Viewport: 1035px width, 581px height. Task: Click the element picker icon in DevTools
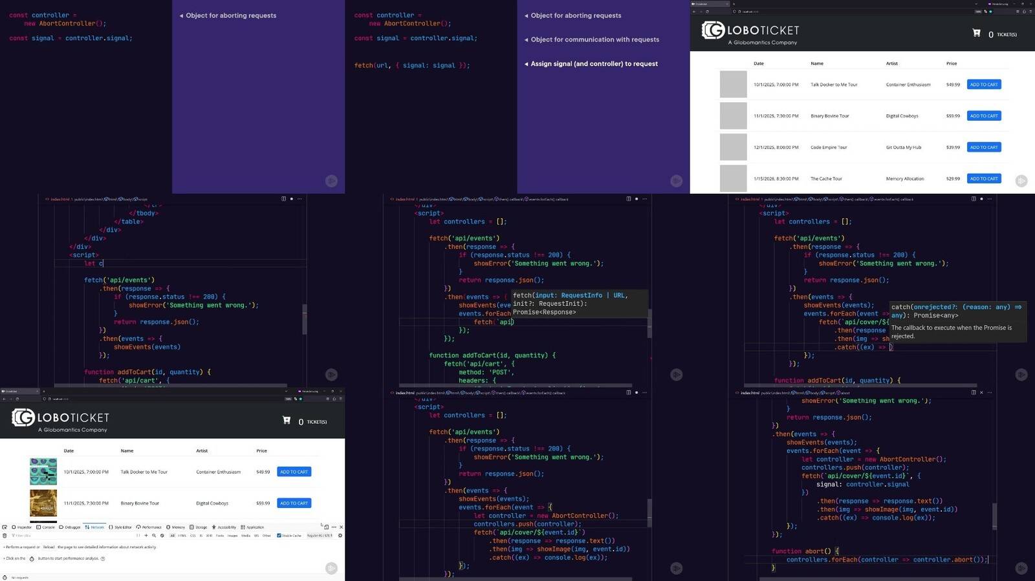tap(5, 527)
